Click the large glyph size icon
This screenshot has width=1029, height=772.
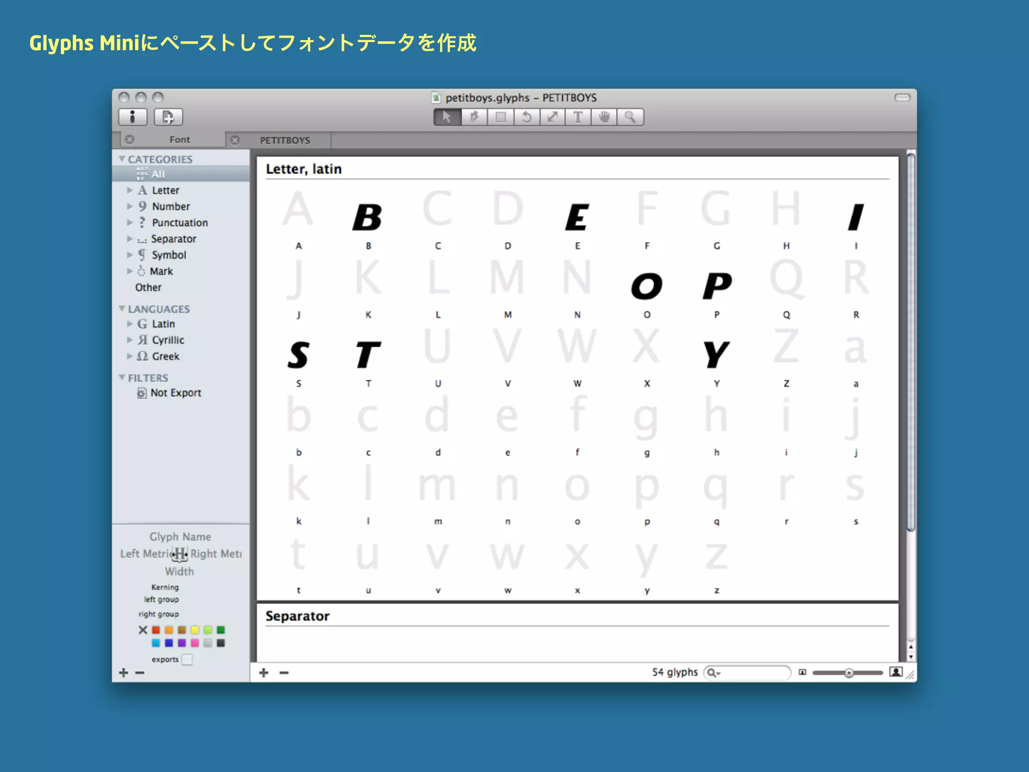[x=896, y=672]
